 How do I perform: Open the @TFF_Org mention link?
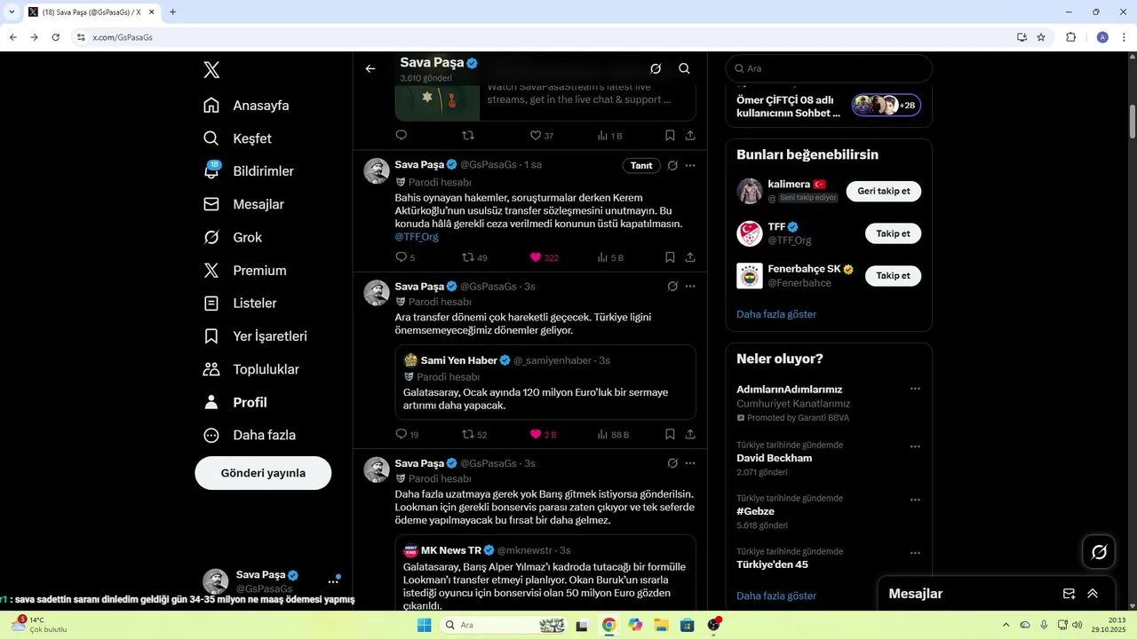[x=417, y=237]
